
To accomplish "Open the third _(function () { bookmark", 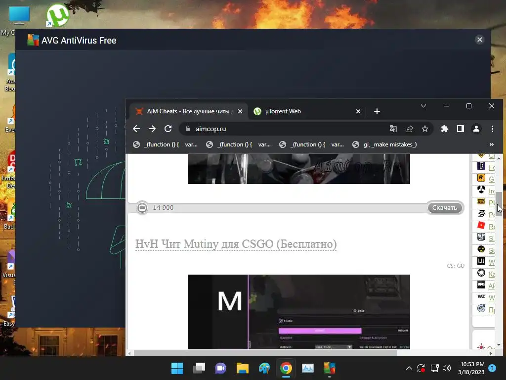I will tap(312, 144).
